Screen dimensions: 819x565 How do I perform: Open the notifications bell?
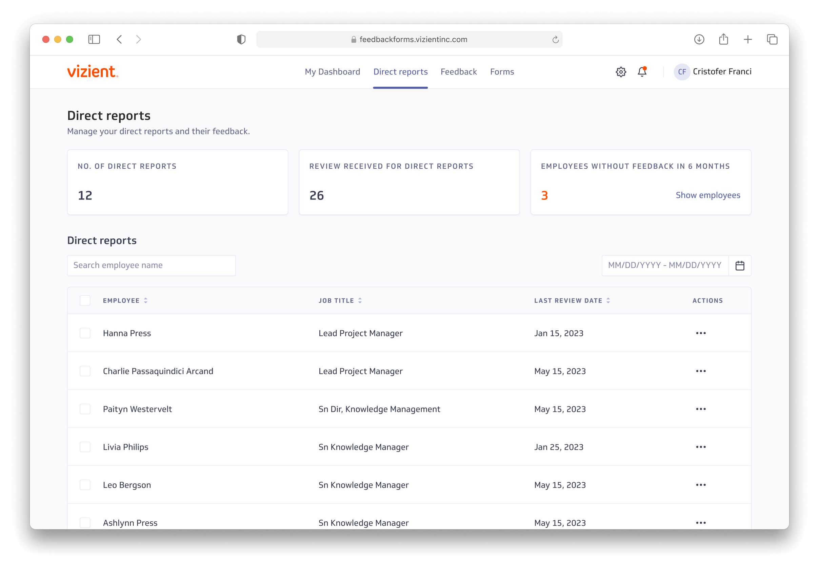[x=642, y=72]
